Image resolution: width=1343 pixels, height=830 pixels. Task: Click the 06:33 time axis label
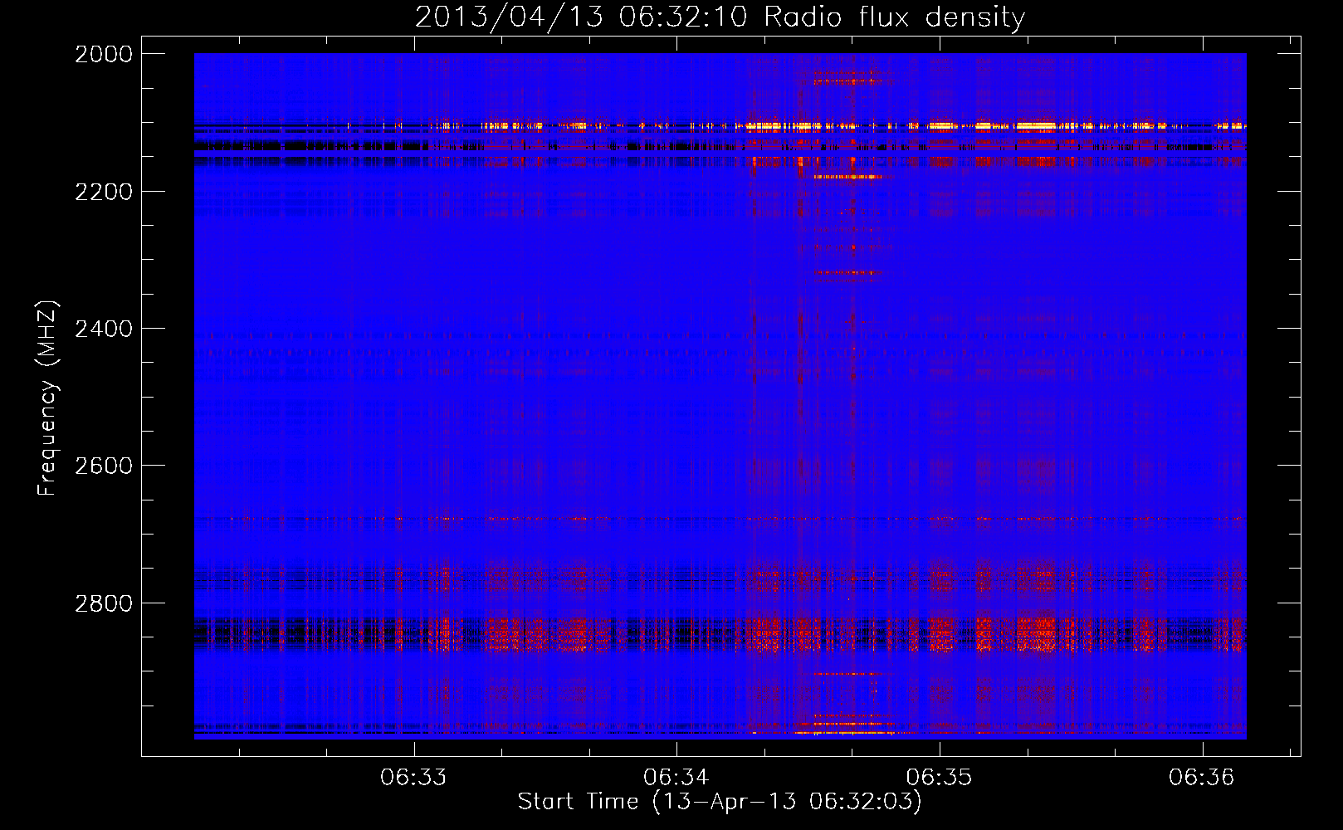[413, 778]
